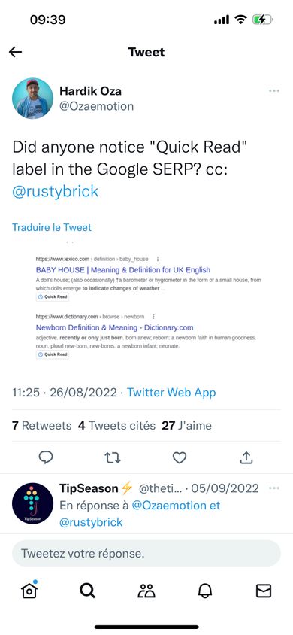View the 7 Retweets list
The width and height of the screenshot is (293, 635).
(x=41, y=426)
